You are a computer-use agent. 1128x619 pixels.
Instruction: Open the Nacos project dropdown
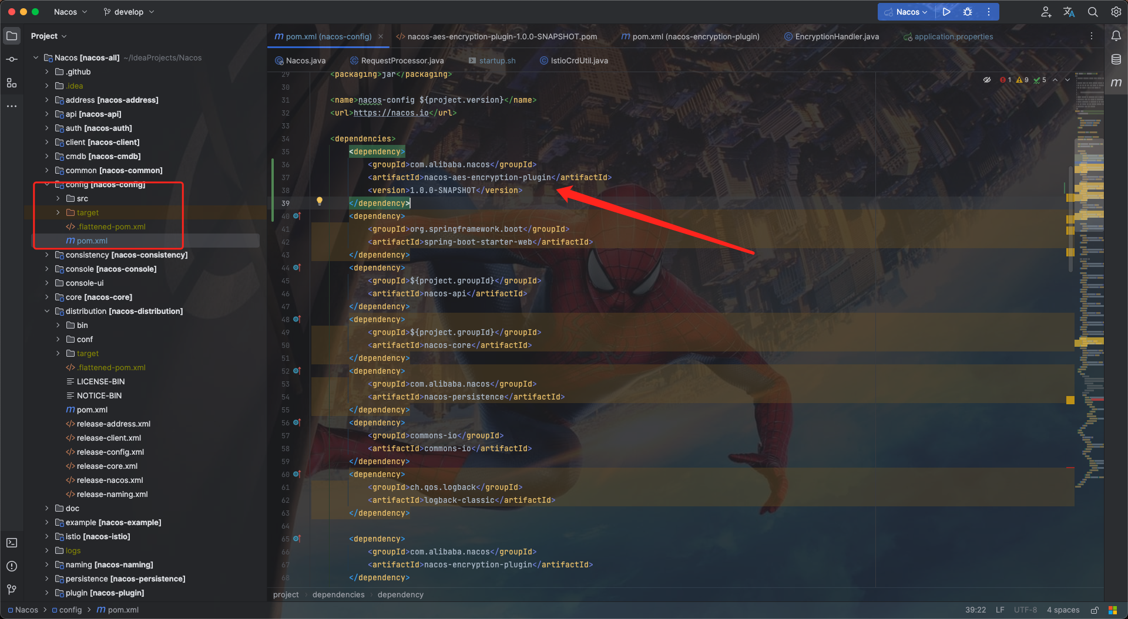click(x=70, y=12)
